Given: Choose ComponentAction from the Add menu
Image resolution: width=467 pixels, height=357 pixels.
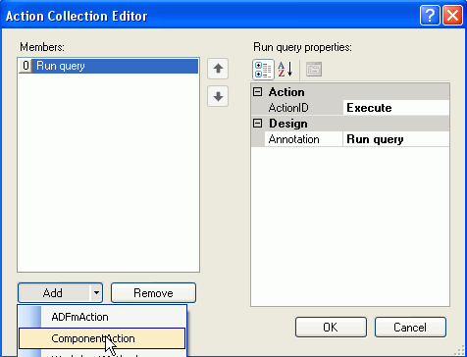Looking at the screenshot, I should (102, 338).
